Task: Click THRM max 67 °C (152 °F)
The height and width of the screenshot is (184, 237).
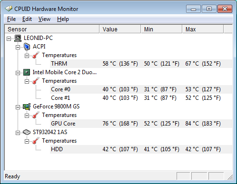Action: [203, 64]
